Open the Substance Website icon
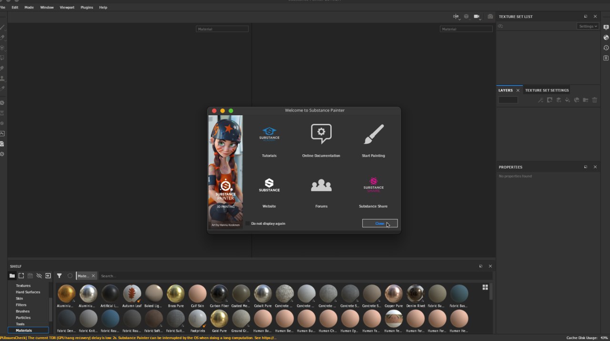 [269, 185]
